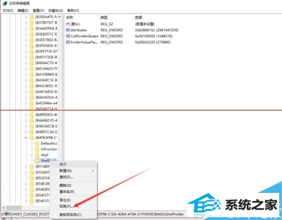282x220 pixels.
Task: Expand the {B35EA47E key node
Action: click(26, 17)
